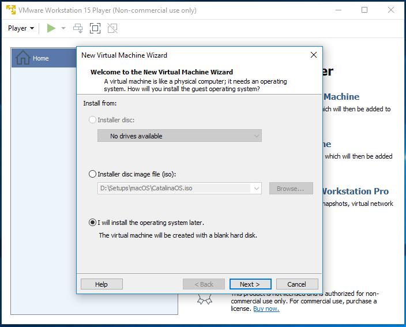Click the Next > button

250,284
